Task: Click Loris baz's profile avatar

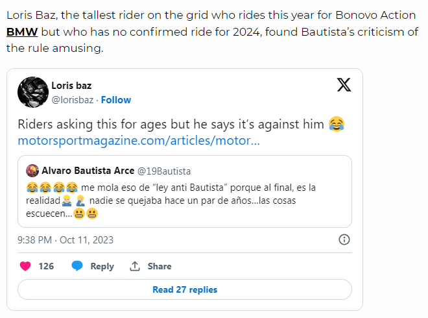Action: tap(33, 92)
